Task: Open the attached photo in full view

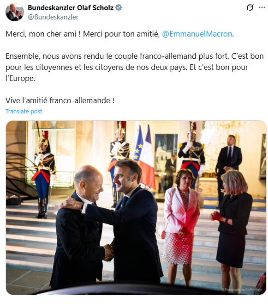Action: (x=136, y=208)
